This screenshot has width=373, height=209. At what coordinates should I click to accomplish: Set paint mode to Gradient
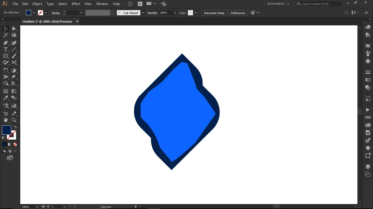(x=10, y=144)
